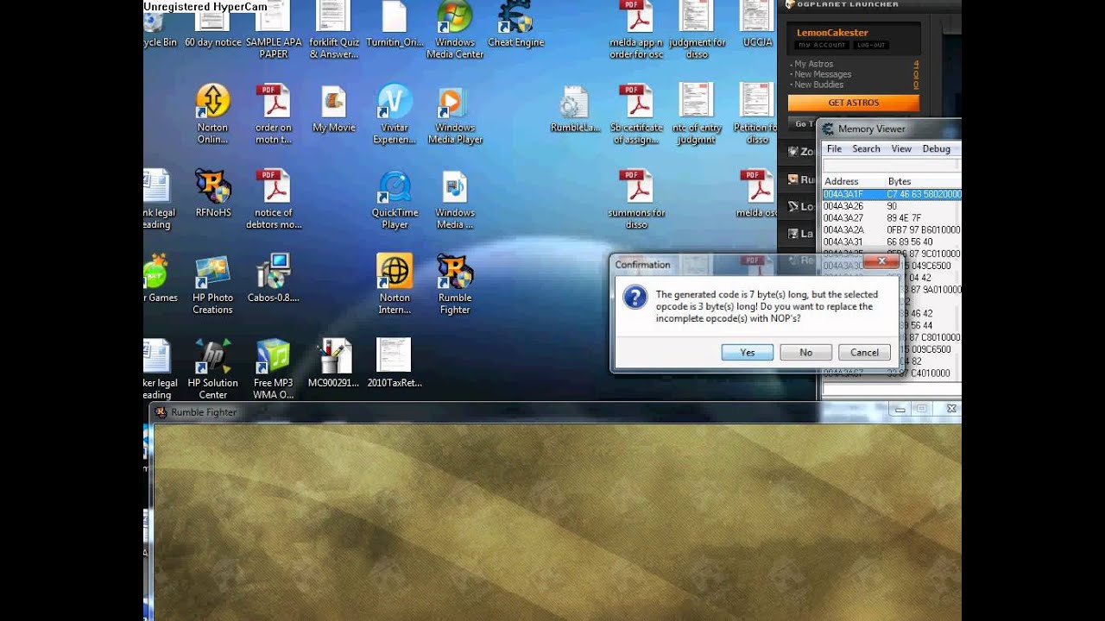Click my account in OGPlanet launcher
The image size is (1105, 621).
(x=822, y=45)
